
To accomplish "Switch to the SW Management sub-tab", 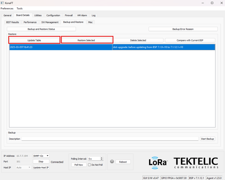I will pos(50,22).
